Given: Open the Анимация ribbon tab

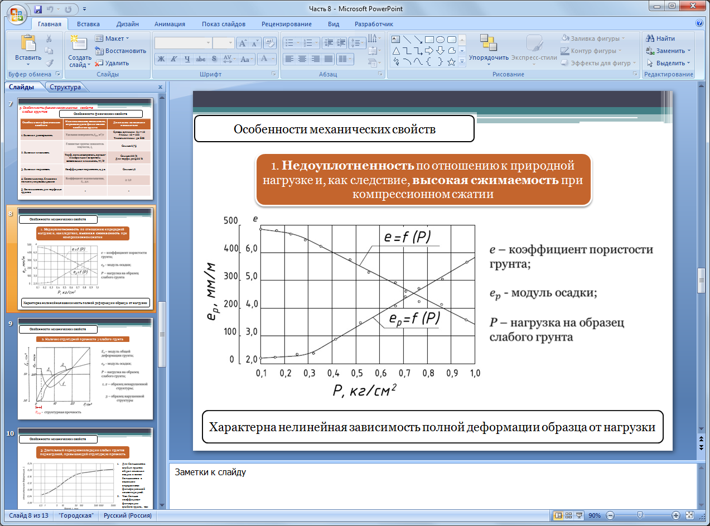Looking at the screenshot, I should coord(170,24).
